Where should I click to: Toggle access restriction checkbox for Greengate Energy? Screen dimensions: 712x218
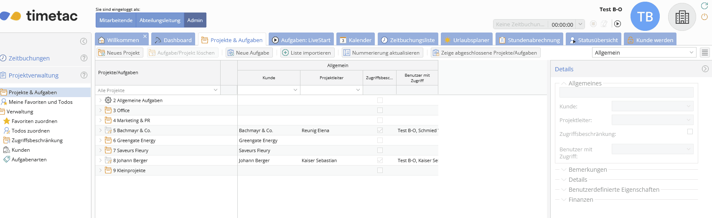point(380,140)
